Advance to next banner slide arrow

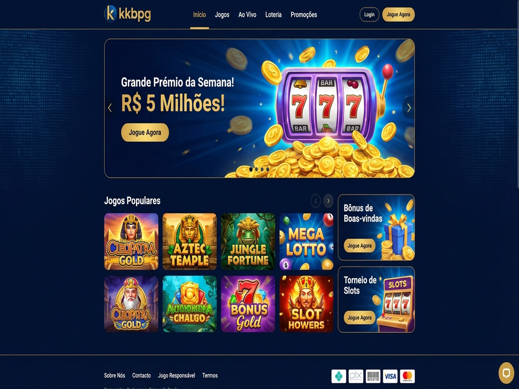(409, 108)
